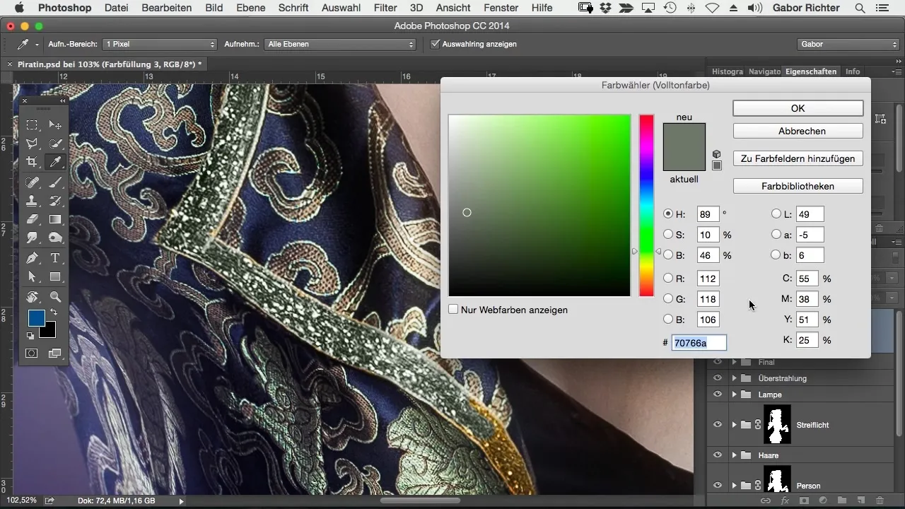Screen dimensions: 905x509
Task: Select the Rectangle shape tool
Action: click(x=55, y=276)
